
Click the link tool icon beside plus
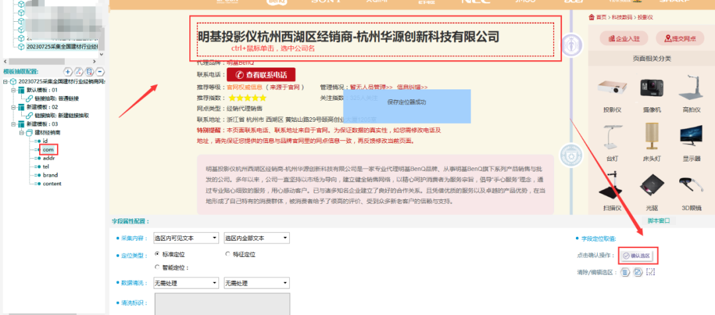(x=79, y=71)
